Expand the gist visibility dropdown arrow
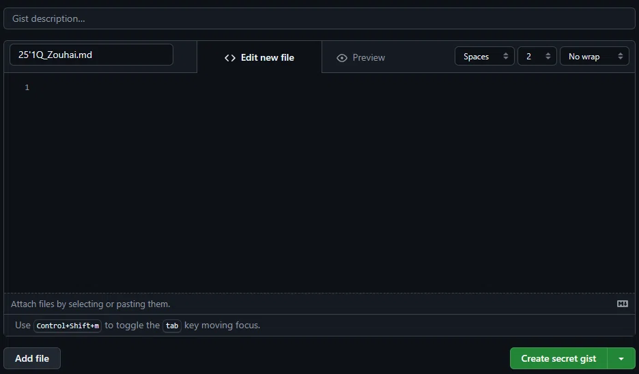Viewport: 639px width, 374px height. [621, 358]
